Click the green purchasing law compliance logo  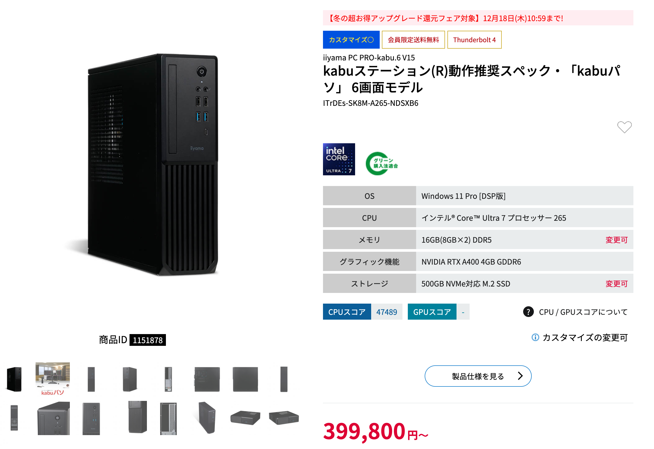[382, 164]
